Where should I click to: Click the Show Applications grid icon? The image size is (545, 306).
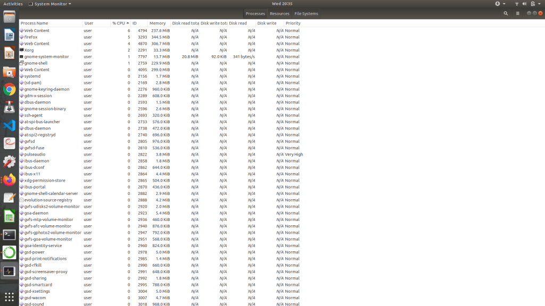(x=9, y=296)
